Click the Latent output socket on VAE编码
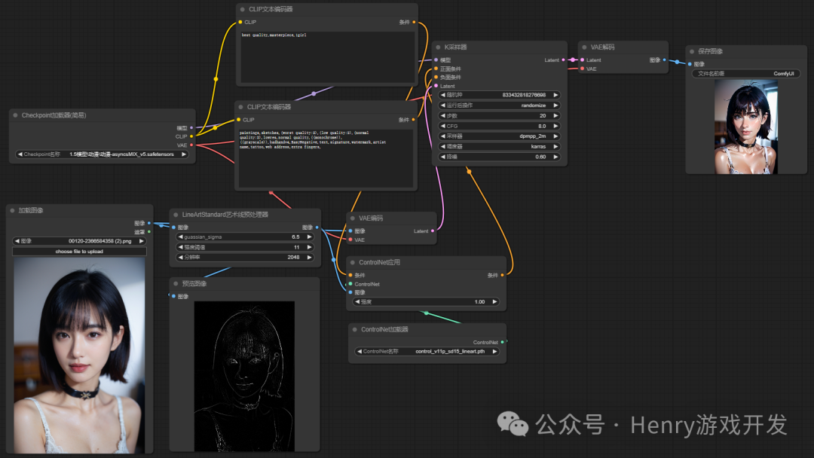 (x=433, y=231)
